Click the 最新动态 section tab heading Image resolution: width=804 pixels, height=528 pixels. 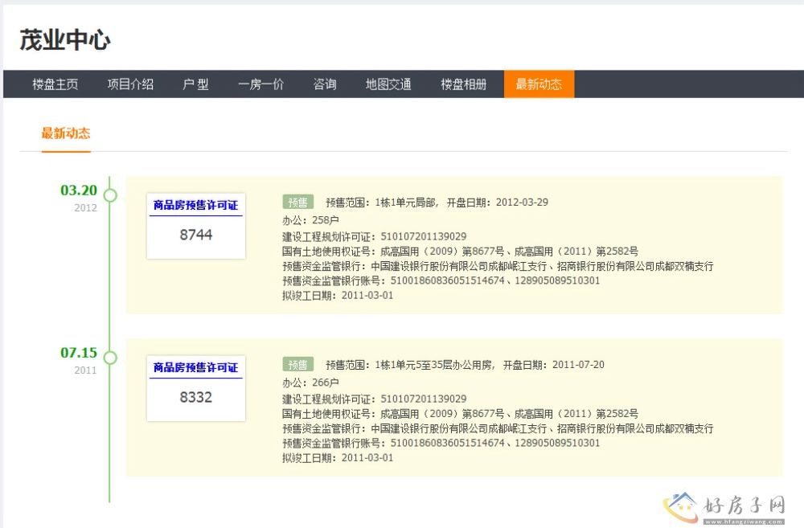point(66,133)
